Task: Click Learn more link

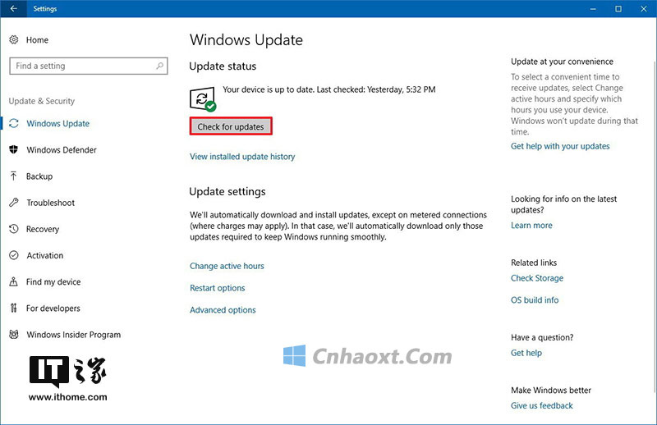Action: pos(531,226)
